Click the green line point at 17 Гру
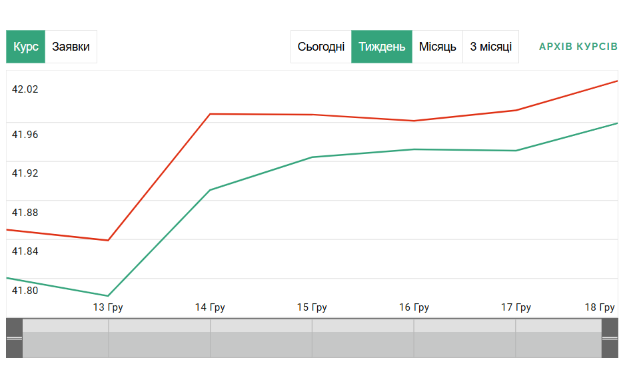 click(516, 151)
